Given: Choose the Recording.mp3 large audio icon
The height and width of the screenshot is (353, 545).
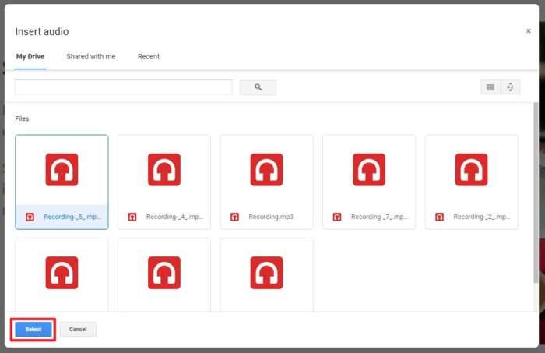Looking at the screenshot, I should click(266, 169).
